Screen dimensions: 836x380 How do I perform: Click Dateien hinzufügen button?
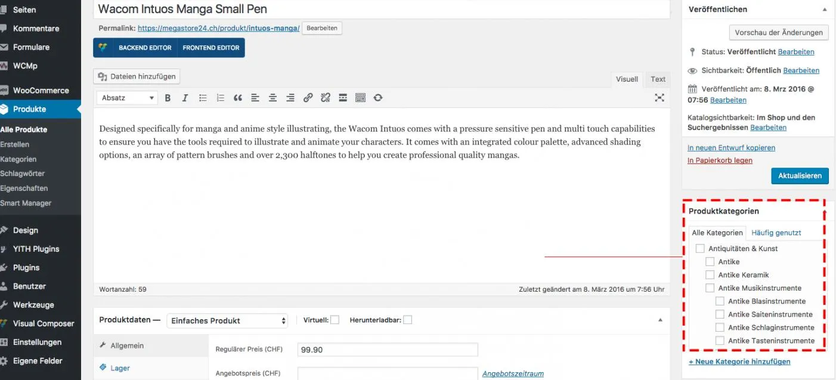click(x=137, y=76)
